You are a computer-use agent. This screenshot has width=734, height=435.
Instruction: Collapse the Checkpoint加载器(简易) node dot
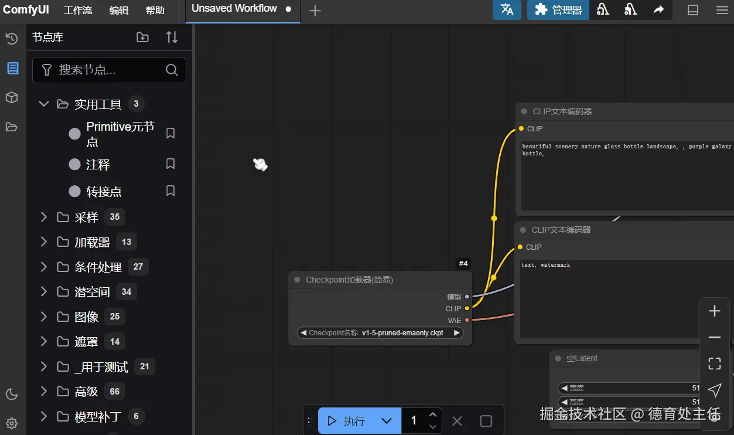pos(297,280)
